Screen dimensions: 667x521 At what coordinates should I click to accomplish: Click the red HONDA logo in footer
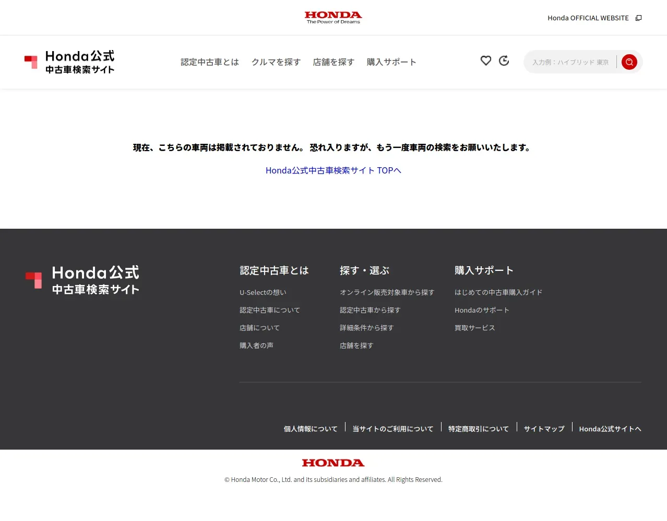point(333,463)
